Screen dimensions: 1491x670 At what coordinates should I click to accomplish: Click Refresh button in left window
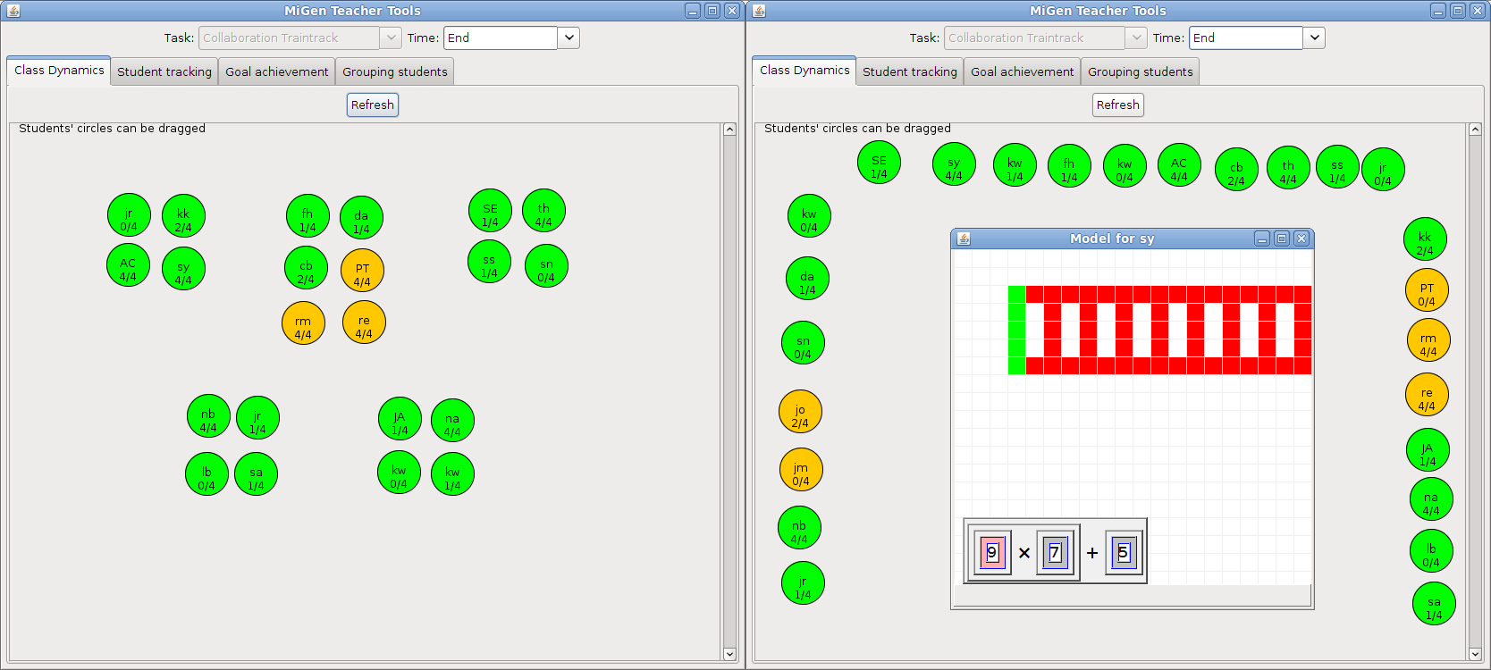coord(373,105)
